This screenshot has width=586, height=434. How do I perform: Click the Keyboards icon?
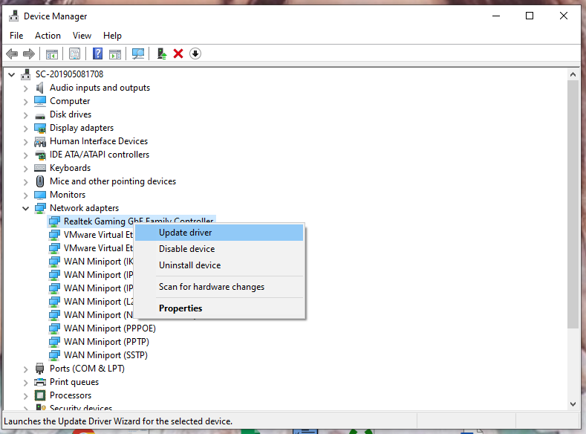coord(40,168)
